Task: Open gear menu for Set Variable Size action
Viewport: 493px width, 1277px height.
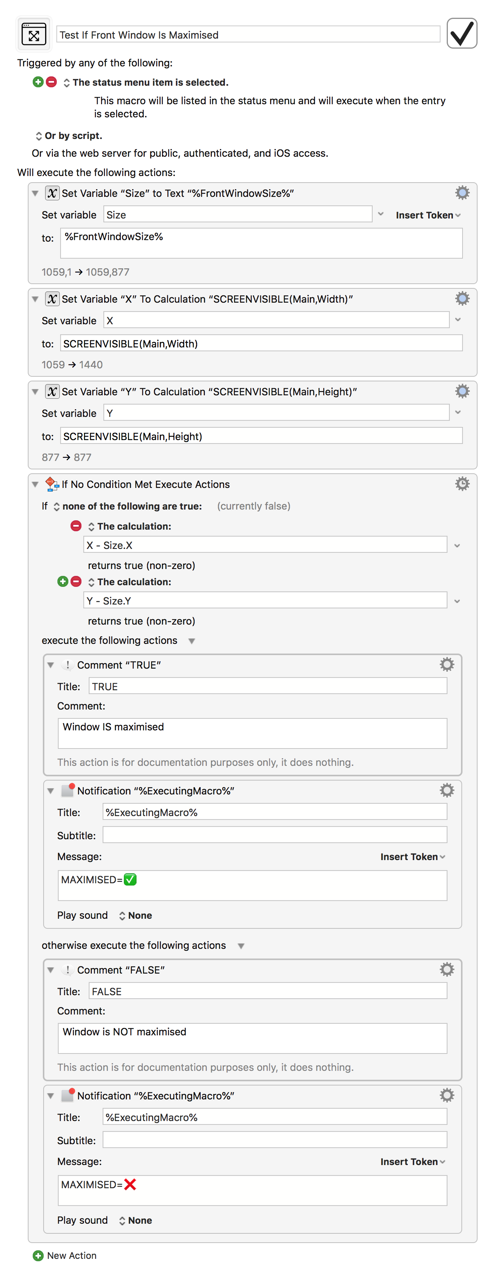Action: click(462, 193)
